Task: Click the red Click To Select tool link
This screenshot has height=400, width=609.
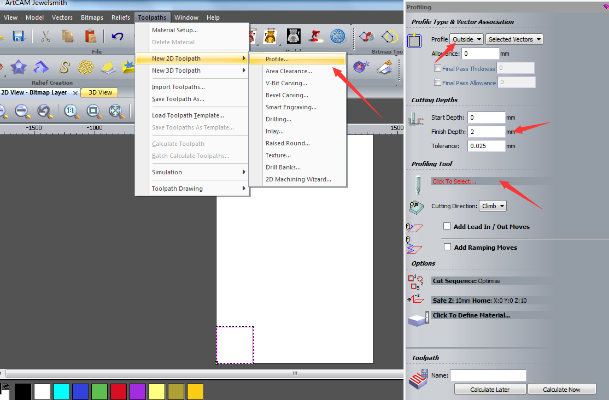Action: pos(454,181)
